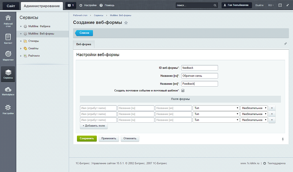Toggle the create mail event checkbox

tap(183, 91)
